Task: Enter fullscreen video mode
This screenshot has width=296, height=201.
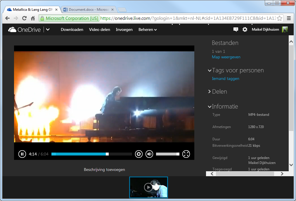Action: [x=186, y=154]
